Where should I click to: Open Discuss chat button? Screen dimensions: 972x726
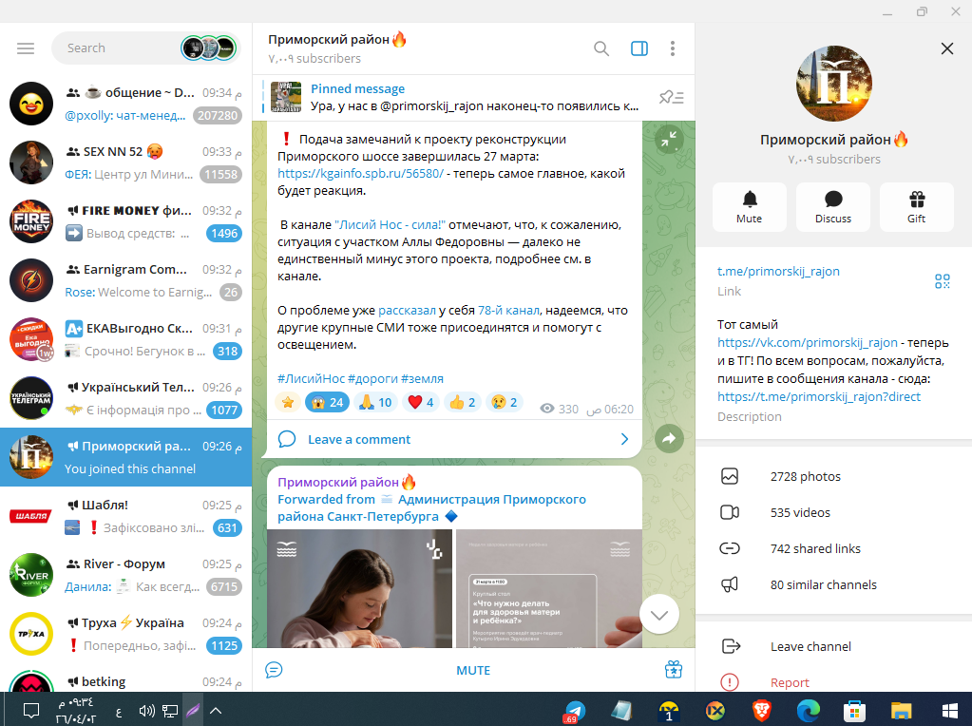pos(833,207)
